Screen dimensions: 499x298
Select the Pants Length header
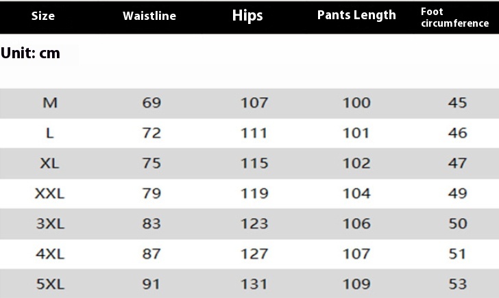pyautogui.click(x=356, y=15)
